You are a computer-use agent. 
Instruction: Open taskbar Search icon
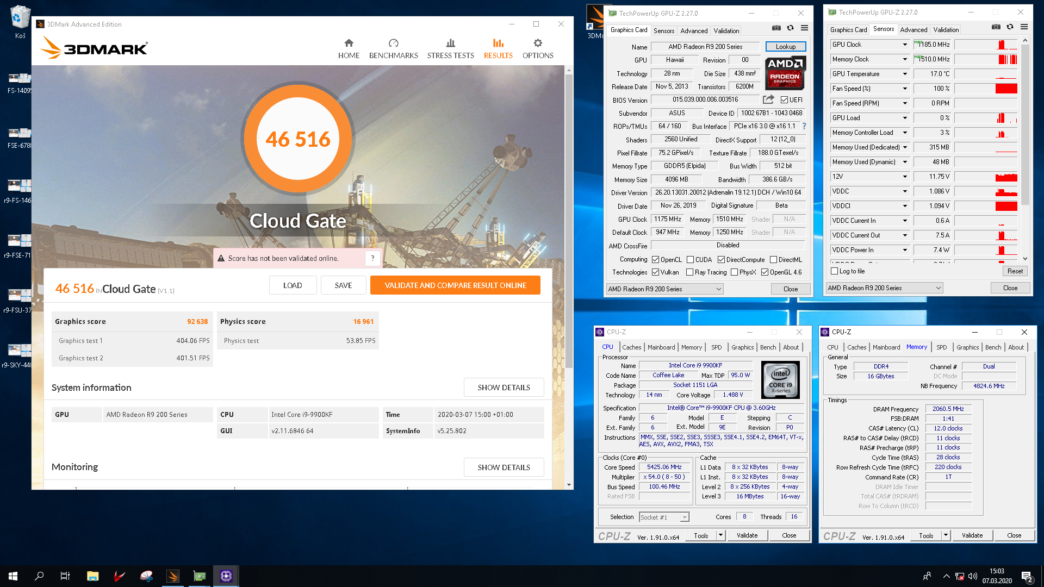click(39, 576)
